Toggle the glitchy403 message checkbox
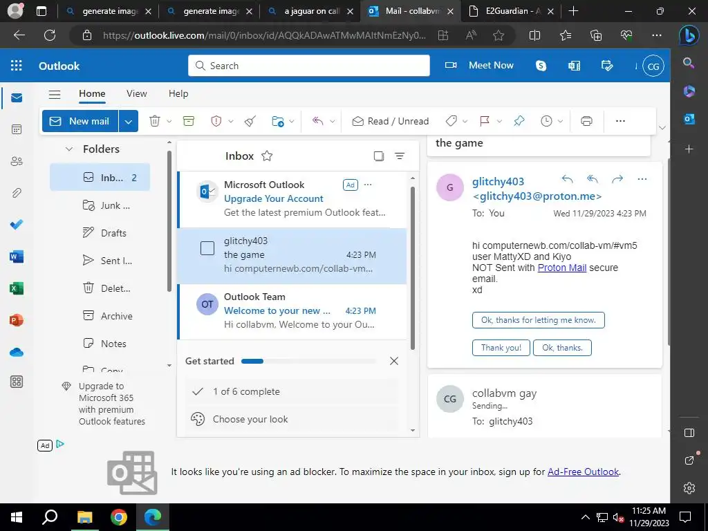The image size is (708, 531). coord(207,248)
